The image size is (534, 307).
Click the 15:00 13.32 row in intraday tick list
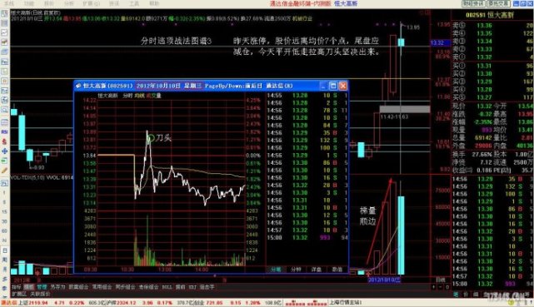pos(307,238)
